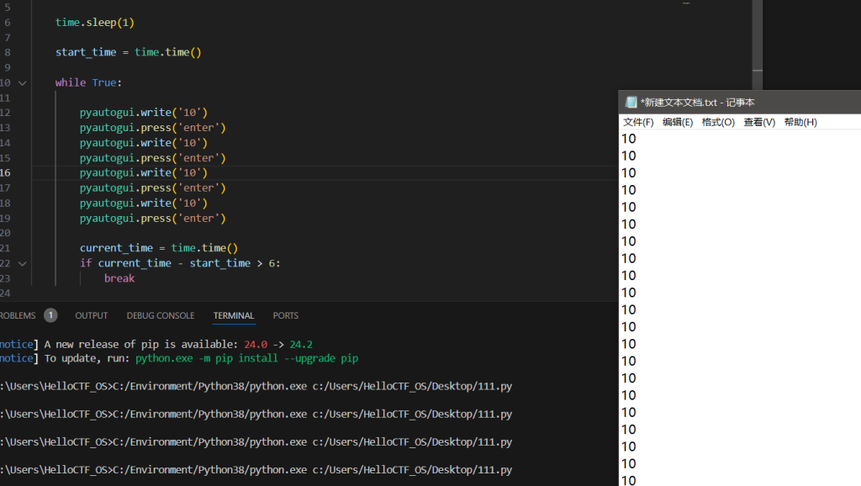Switch to the OUTPUT panel tab
This screenshot has width=861, height=486.
[91, 316]
